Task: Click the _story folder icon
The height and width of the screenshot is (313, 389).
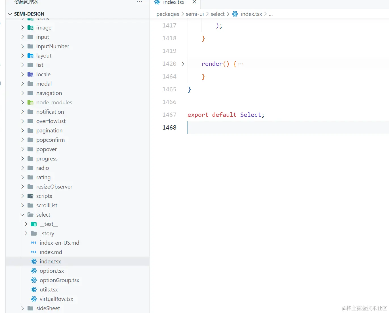Action: [34, 233]
